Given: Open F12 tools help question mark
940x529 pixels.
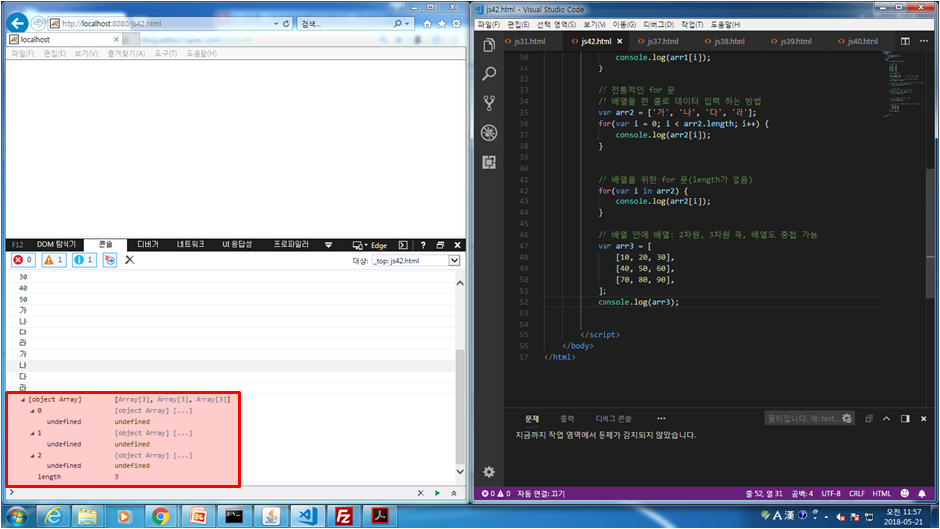Looking at the screenshot, I should pyautogui.click(x=423, y=245).
